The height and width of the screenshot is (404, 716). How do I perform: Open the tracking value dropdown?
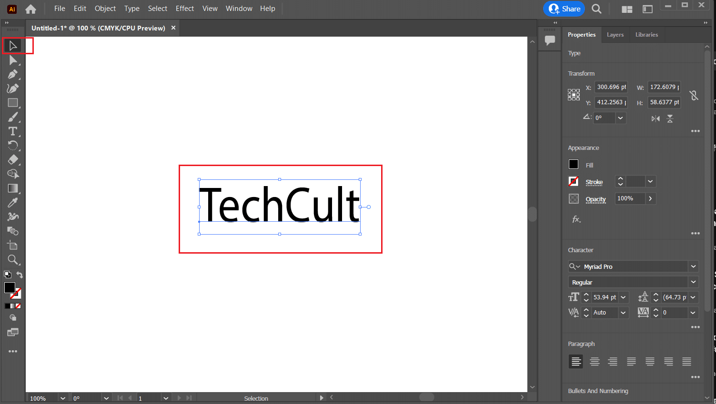693,313
